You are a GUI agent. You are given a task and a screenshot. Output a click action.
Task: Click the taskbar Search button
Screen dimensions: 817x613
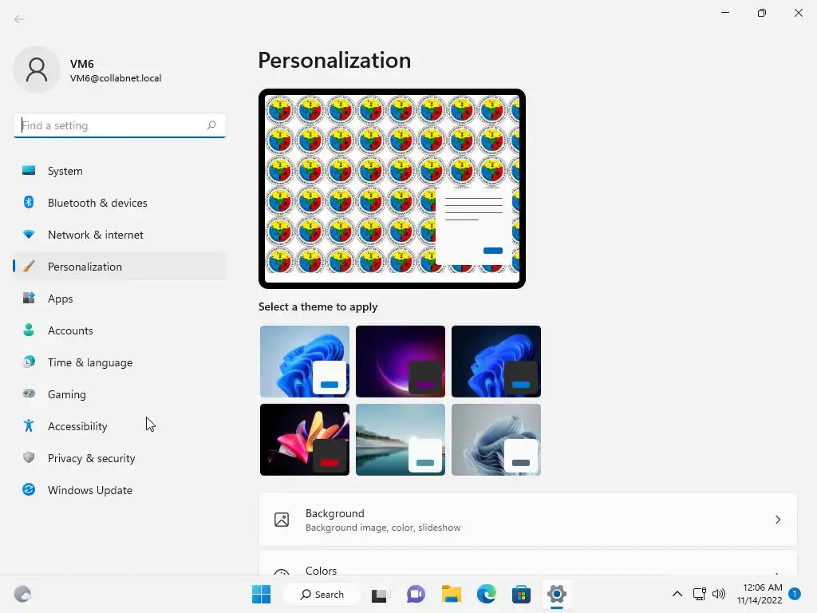[x=322, y=594]
